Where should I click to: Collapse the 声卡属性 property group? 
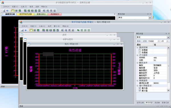coord(137,55)
